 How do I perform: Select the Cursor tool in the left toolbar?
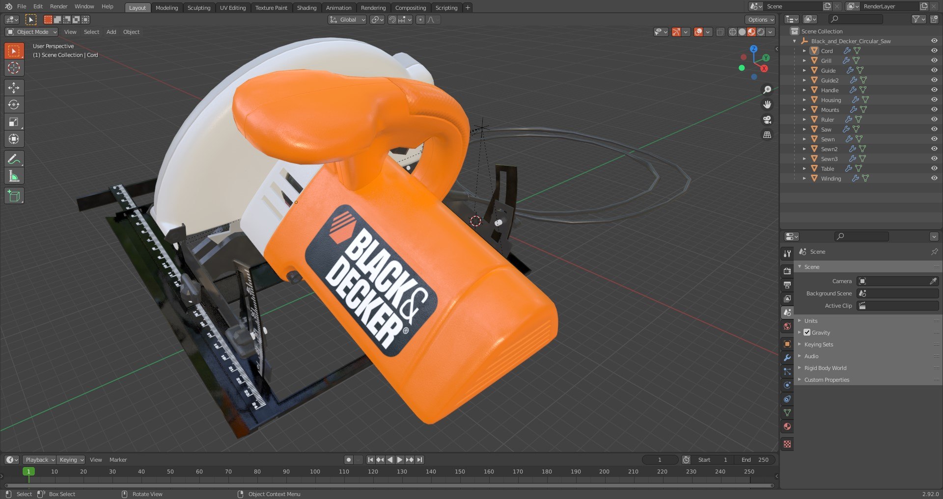[x=14, y=68]
